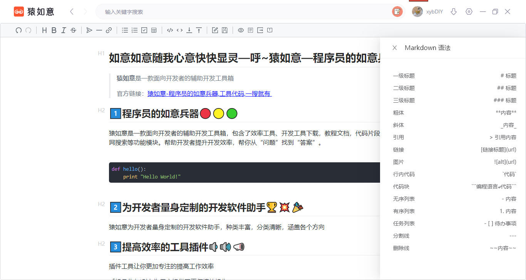The image size is (526, 280).
Task: Close the Markdown 语法 panel
Action: (x=395, y=48)
